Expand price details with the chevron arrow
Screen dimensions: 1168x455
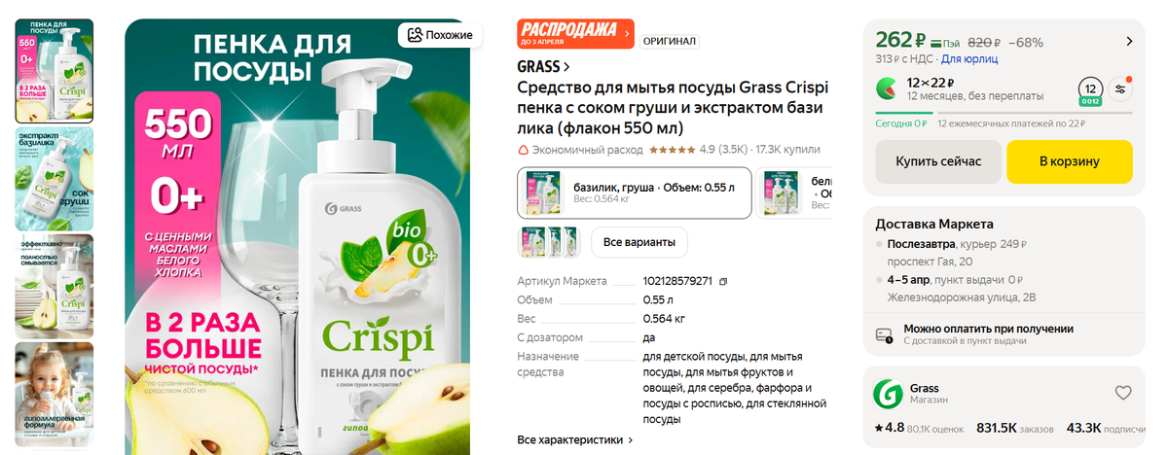[1129, 41]
